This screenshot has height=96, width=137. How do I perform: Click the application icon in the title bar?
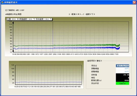click(x=2, y=2)
